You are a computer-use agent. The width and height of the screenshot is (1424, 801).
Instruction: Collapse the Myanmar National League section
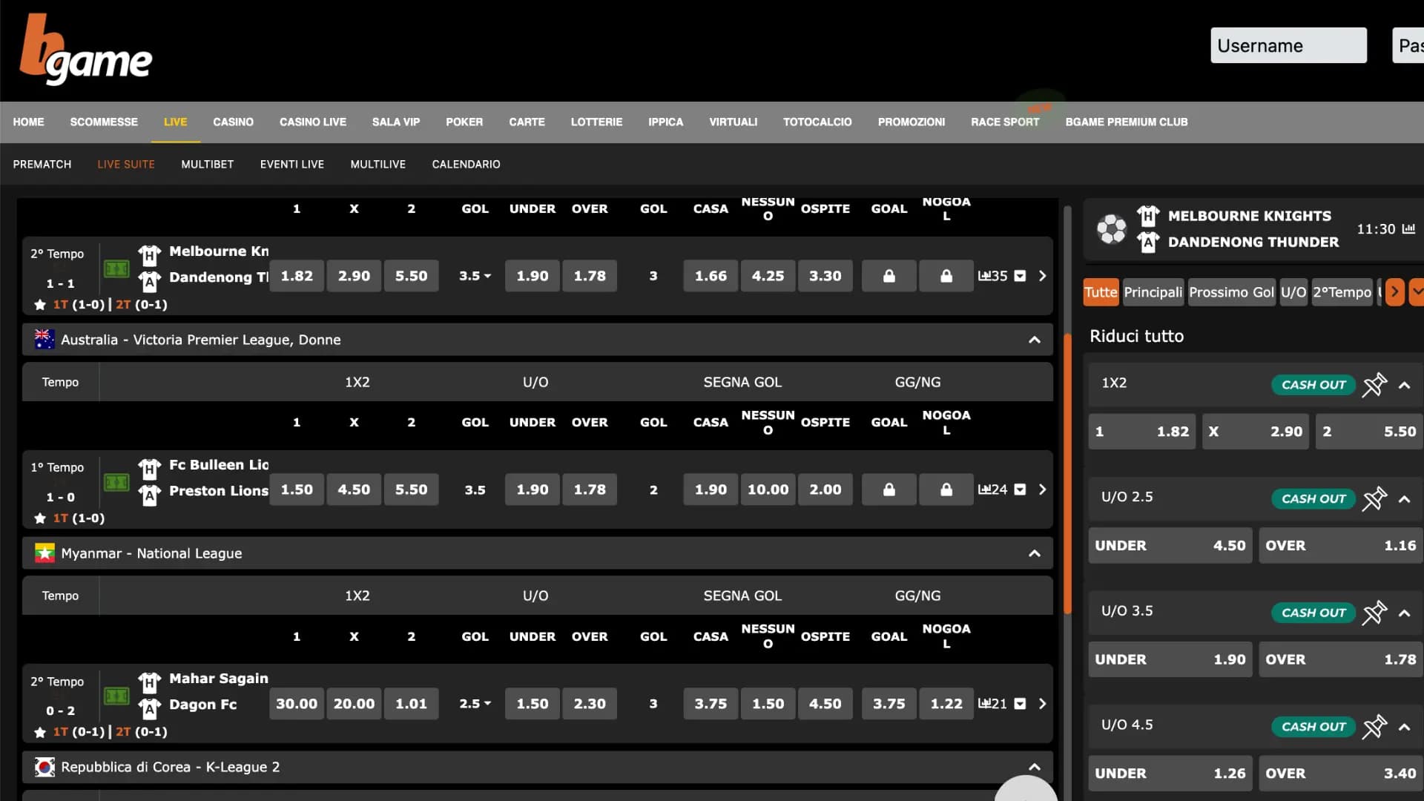click(1034, 553)
